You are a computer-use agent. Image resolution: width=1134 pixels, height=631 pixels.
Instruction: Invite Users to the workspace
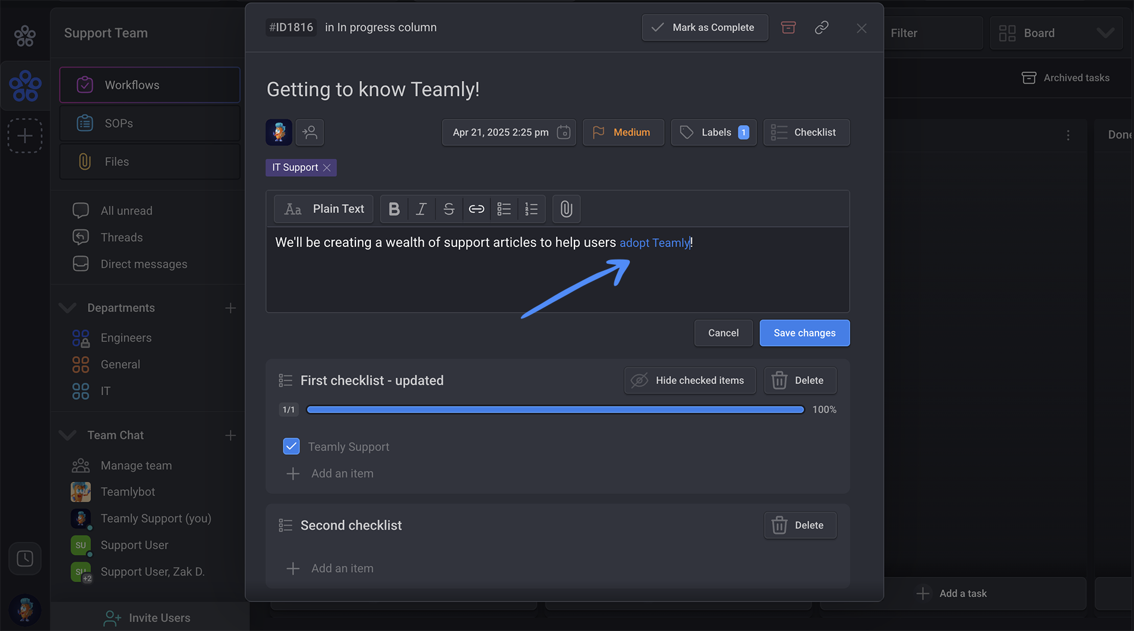point(148,618)
